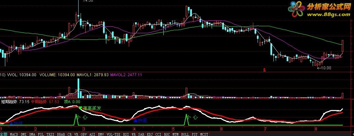
Task: Show the RSI indicator
Action: click(x=126, y=134)
